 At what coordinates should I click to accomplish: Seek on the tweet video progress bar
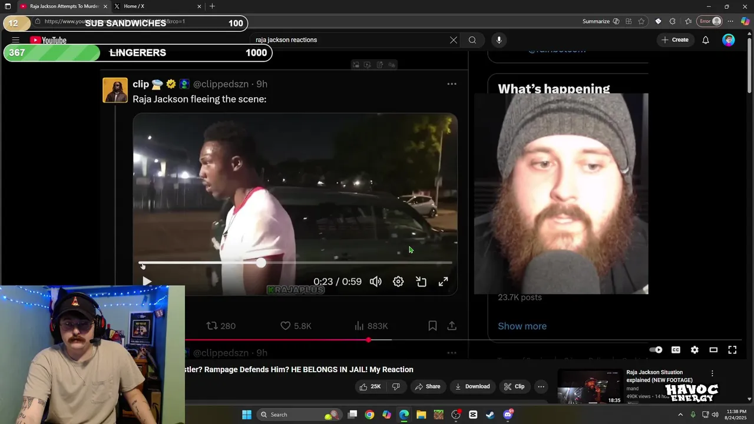(295, 263)
